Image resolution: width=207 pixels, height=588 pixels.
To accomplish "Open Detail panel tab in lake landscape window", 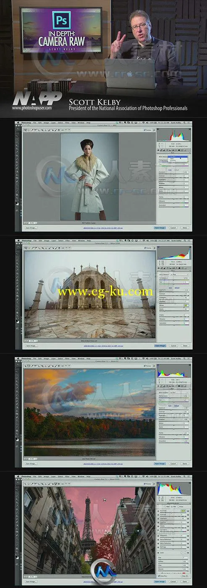I will 164,386.
